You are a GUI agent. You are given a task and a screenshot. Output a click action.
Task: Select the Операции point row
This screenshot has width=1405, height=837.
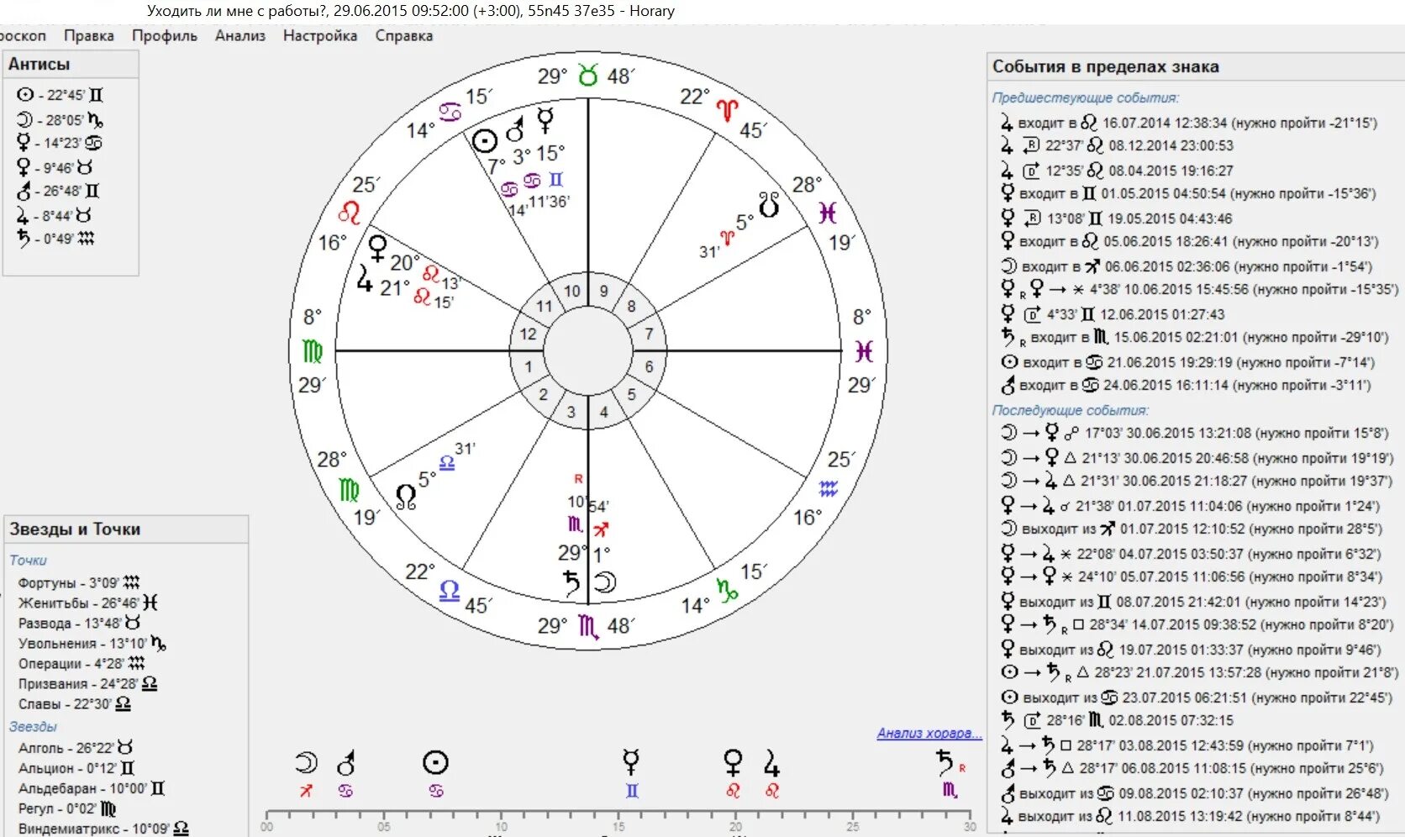82,663
